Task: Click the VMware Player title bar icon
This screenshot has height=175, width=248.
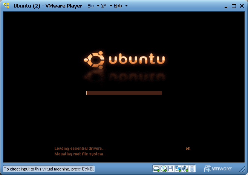Action: click(6, 6)
